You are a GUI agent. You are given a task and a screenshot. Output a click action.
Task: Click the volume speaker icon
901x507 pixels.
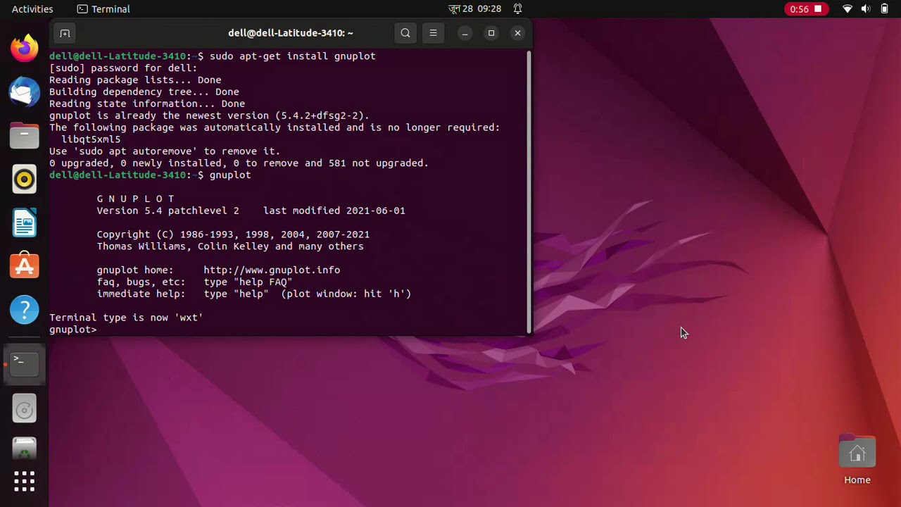(866, 9)
